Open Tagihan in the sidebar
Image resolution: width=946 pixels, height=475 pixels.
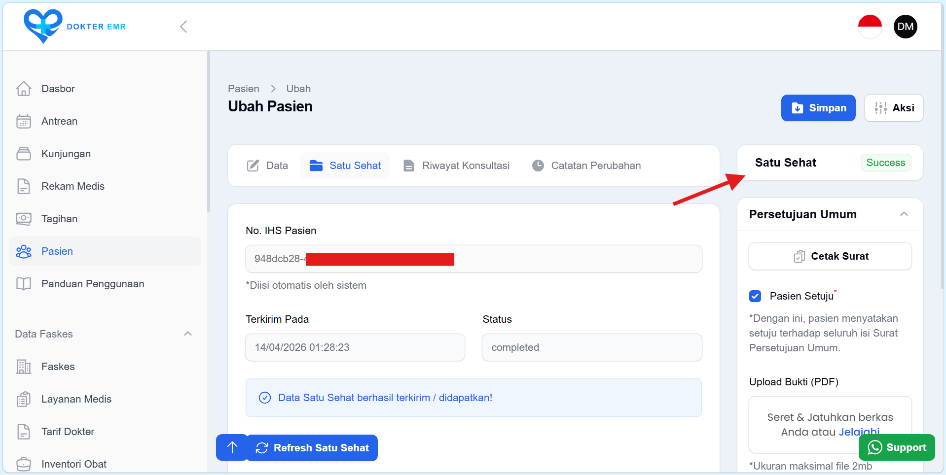point(105,219)
